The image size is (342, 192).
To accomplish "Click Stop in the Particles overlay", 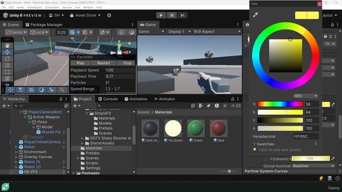I will pos(127,63).
